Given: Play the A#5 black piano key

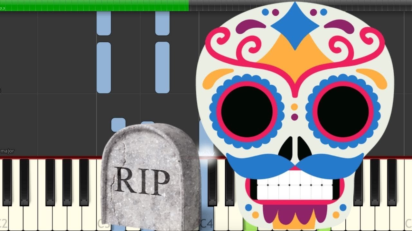Looking at the screenshot, I should (x=392, y=182).
